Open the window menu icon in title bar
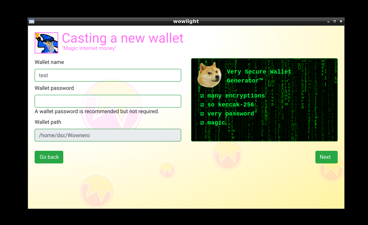Viewport: 368px width, 225px height. [x=32, y=21]
